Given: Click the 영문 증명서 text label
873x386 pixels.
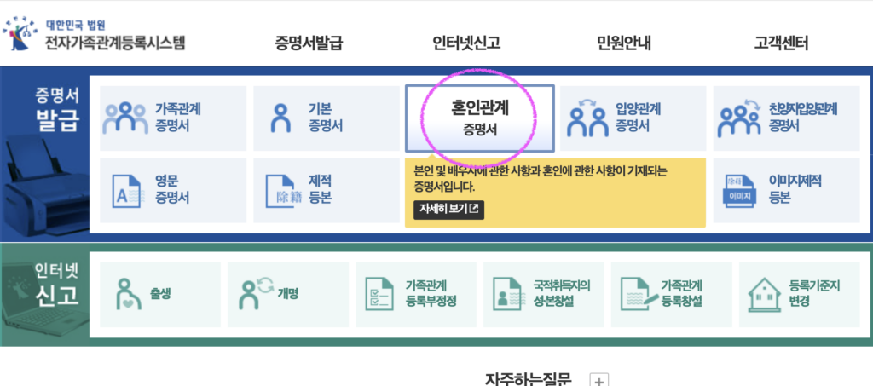Looking at the screenshot, I should [x=172, y=190].
